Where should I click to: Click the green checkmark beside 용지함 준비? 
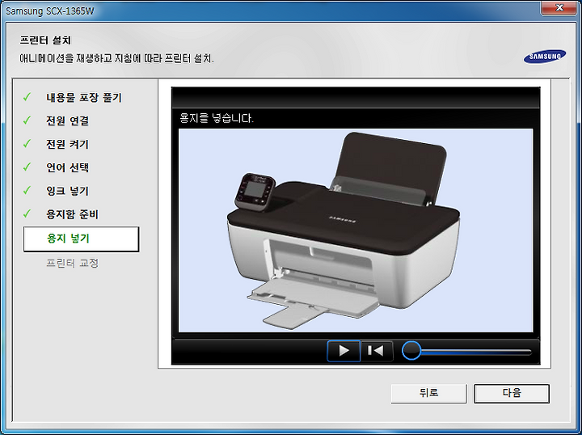(x=27, y=213)
